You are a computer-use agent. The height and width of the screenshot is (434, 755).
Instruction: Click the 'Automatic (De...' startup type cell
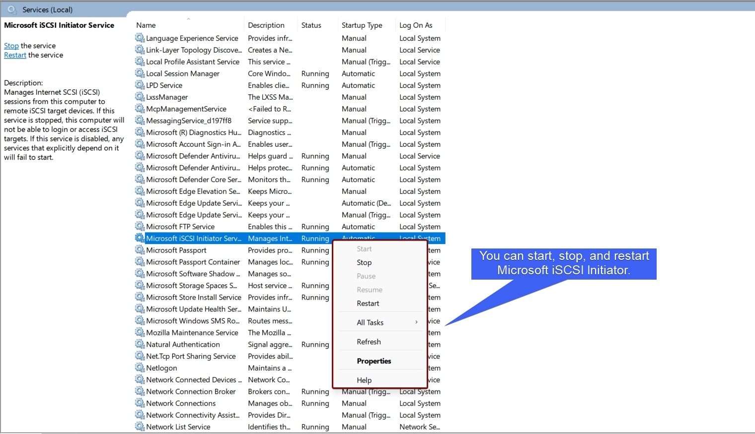click(x=366, y=203)
